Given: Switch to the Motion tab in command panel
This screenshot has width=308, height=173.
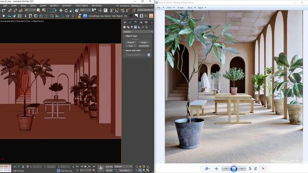Looking at the screenshot, I should click(141, 23).
